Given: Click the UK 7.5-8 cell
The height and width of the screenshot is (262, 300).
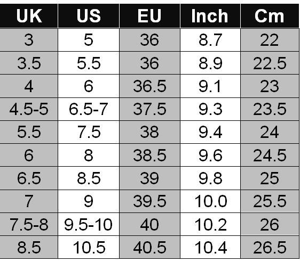Looking at the screenshot, I should pyautogui.click(x=29, y=224).
